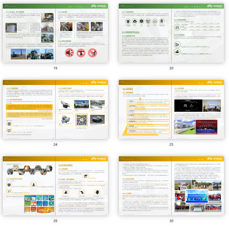Click the page number label 24

pyautogui.click(x=55, y=144)
